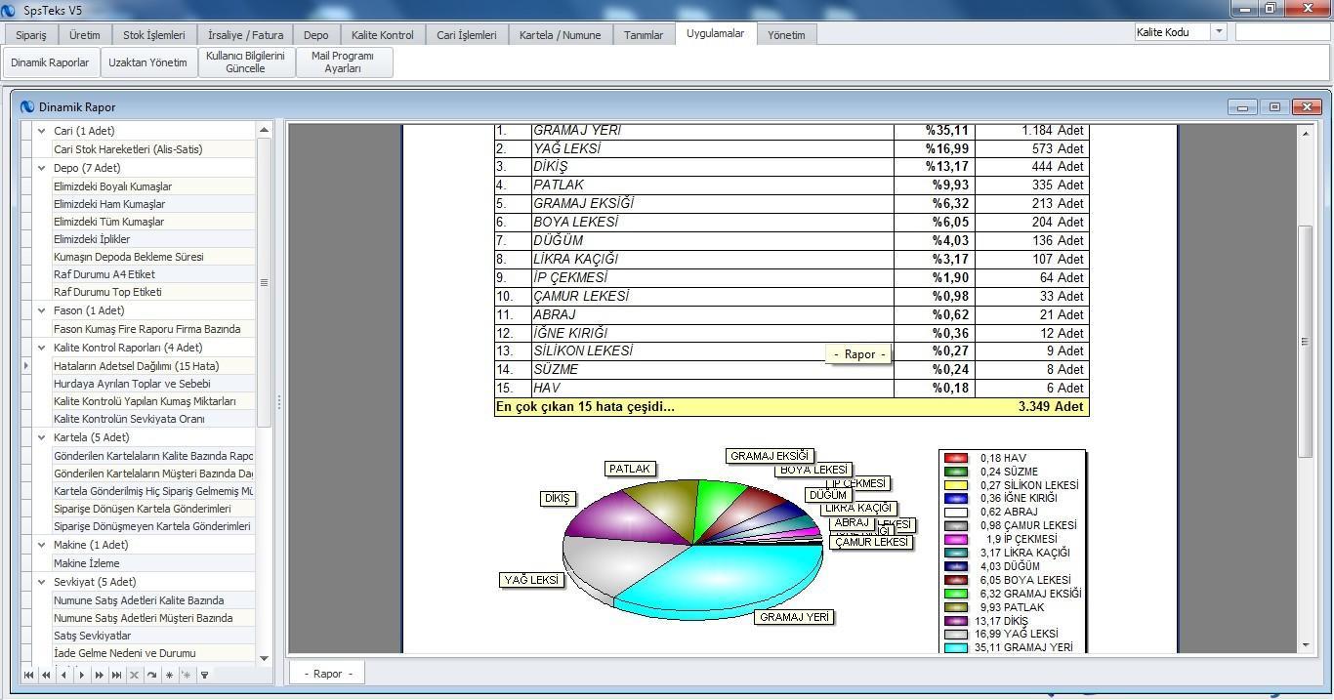Image resolution: width=1334 pixels, height=700 pixels.
Task: Go to next record in navigator
Action: click(81, 675)
